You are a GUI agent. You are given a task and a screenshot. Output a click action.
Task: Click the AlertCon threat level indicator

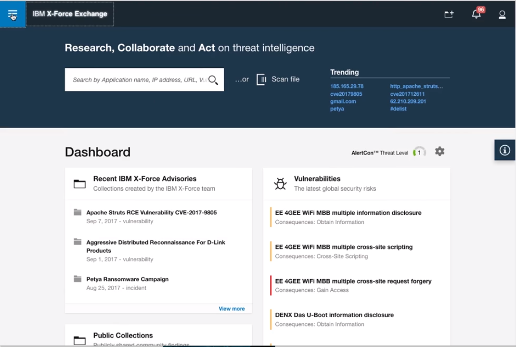click(419, 153)
